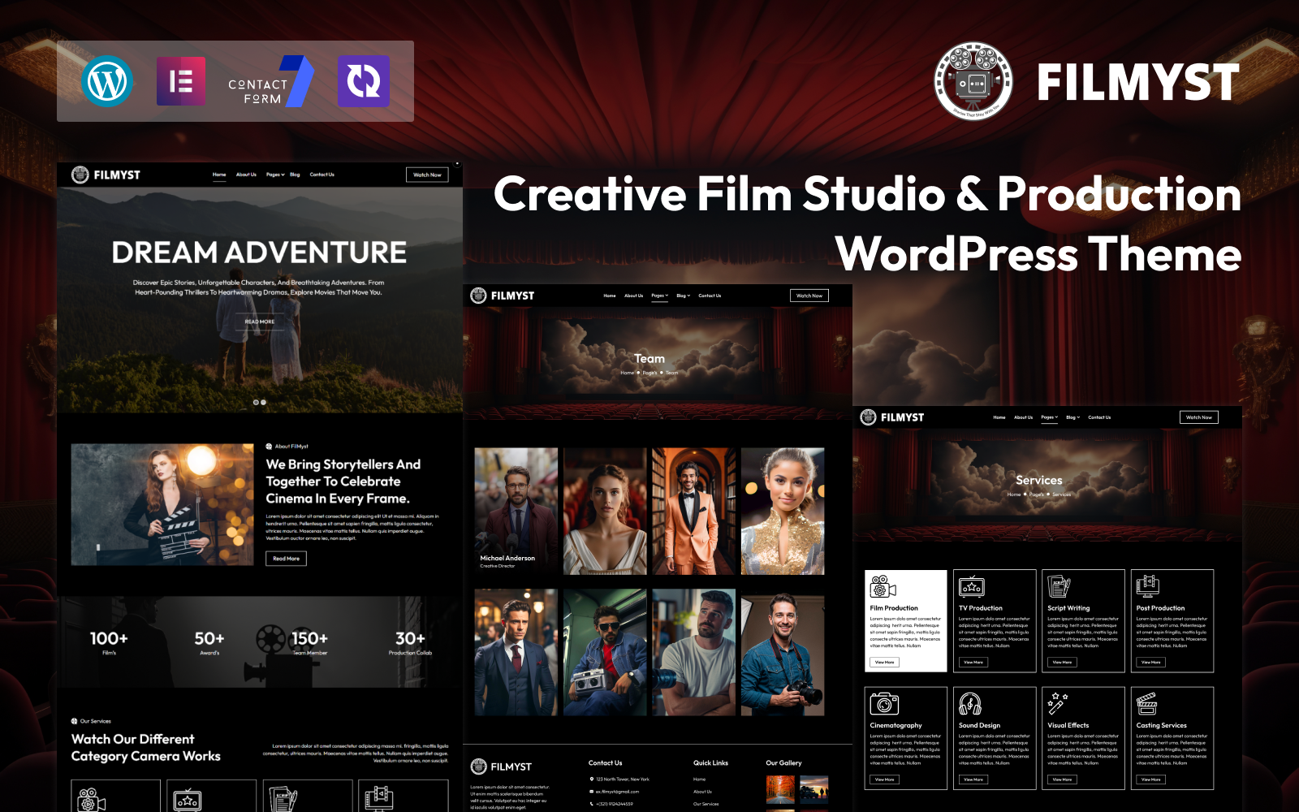1299x812 pixels.
Task: Open About Us in homepage navigation
Action: (246, 175)
